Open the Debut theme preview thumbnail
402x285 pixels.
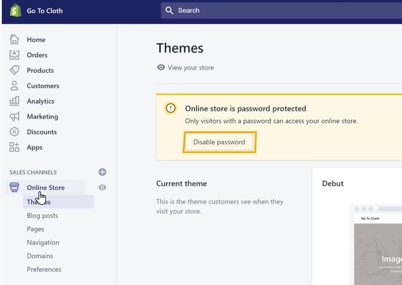pos(376,245)
